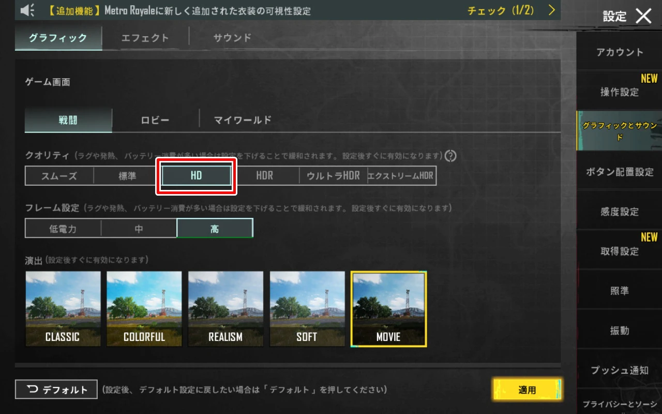662x414 pixels.
Task: Open the quality help question-mark icon
Action: tap(450, 155)
